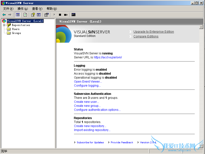Close the VisualSVN Server window
Screen dimensions: 205x154
(201, 3)
